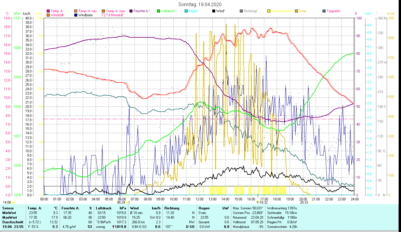Click the Vollmond 07.05.20 entry

pyautogui.click(x=248, y=222)
